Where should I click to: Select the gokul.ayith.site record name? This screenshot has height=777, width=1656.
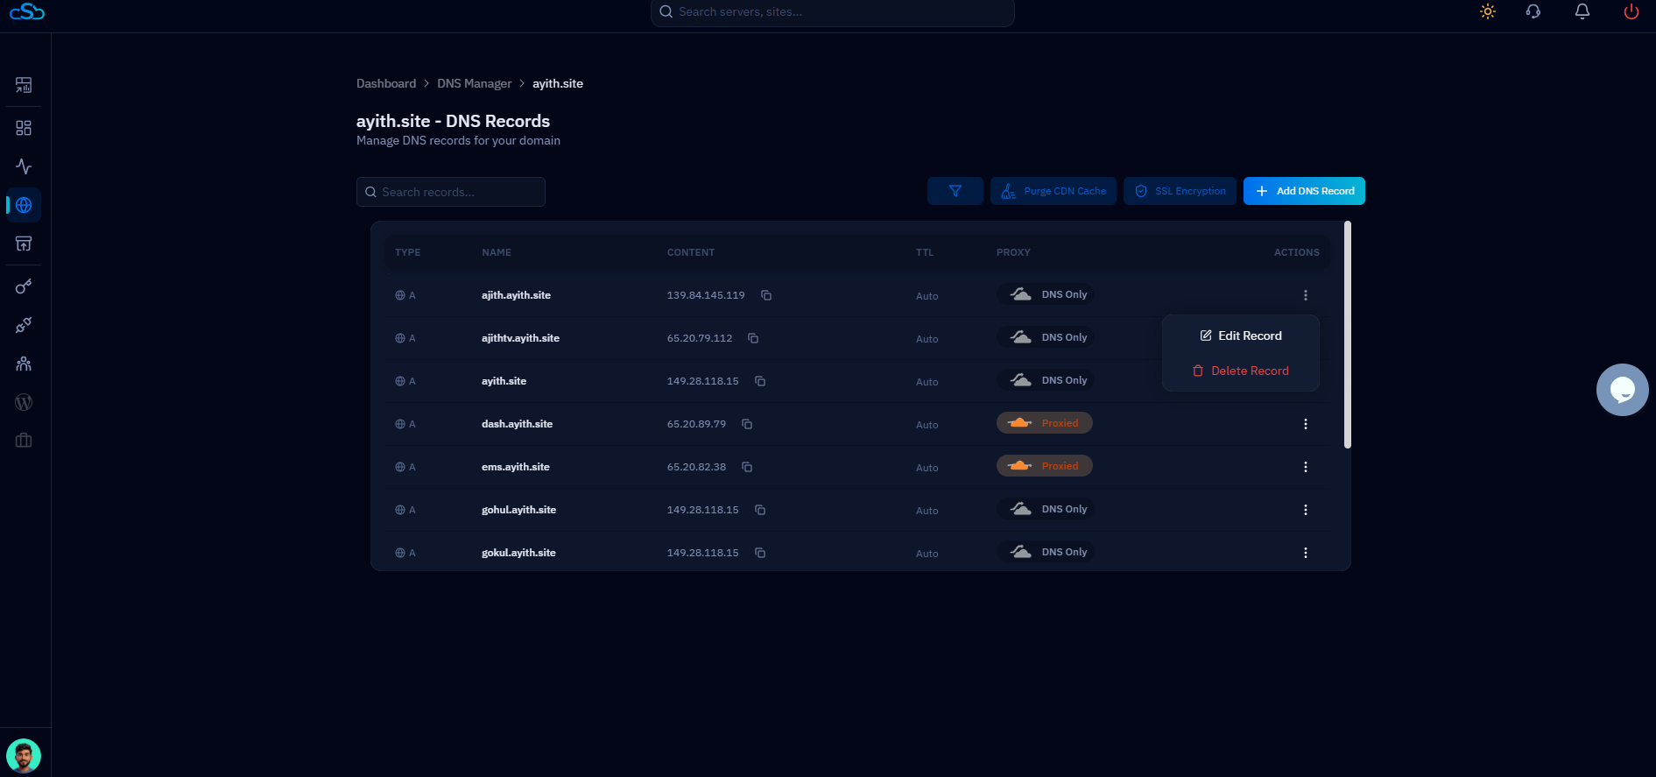point(519,553)
